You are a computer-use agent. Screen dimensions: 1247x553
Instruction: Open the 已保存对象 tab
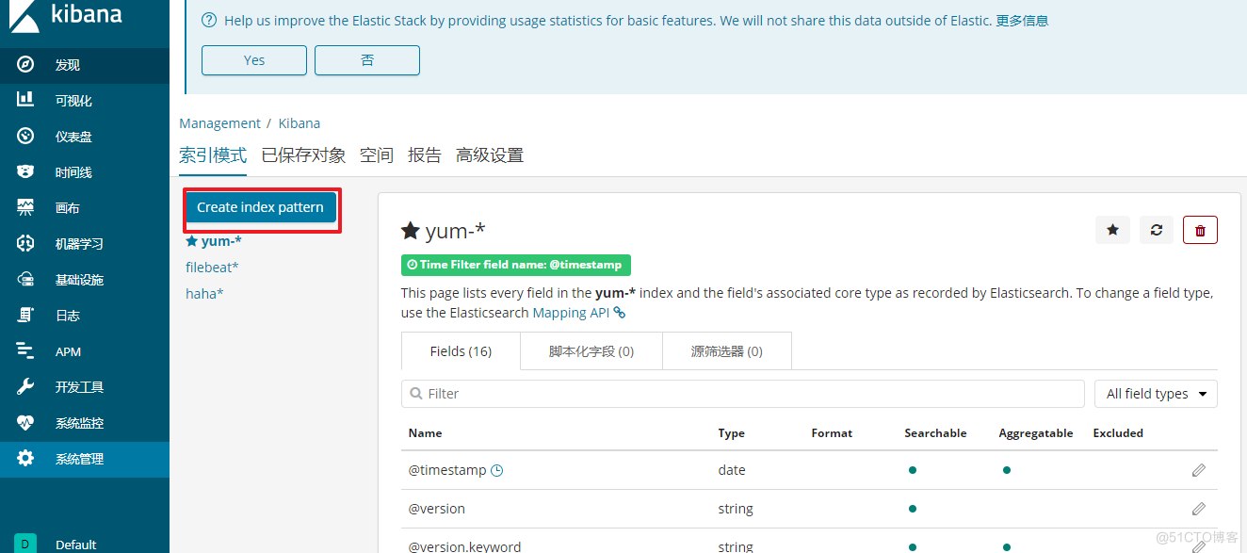pyautogui.click(x=303, y=155)
